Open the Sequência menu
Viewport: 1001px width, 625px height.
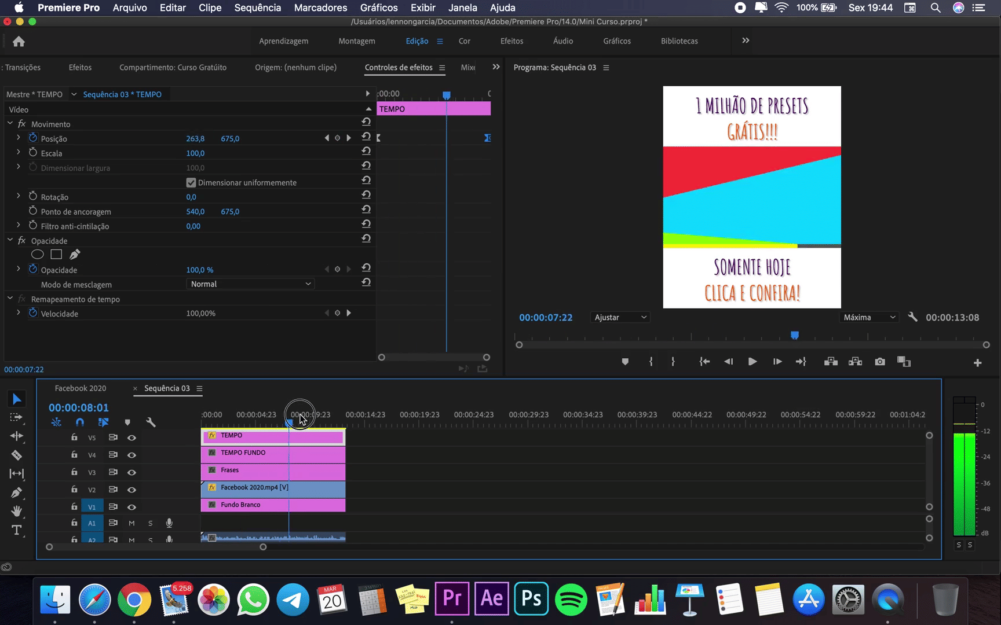point(257,8)
